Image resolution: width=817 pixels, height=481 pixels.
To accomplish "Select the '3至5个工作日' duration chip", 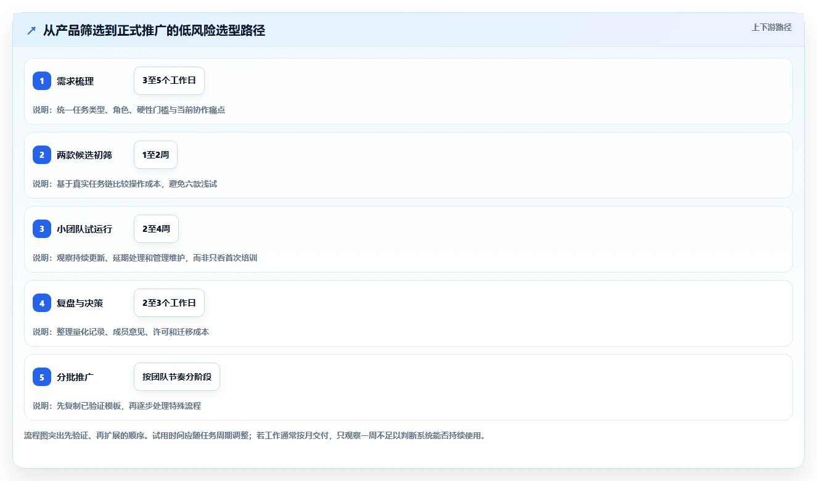I will coord(169,81).
